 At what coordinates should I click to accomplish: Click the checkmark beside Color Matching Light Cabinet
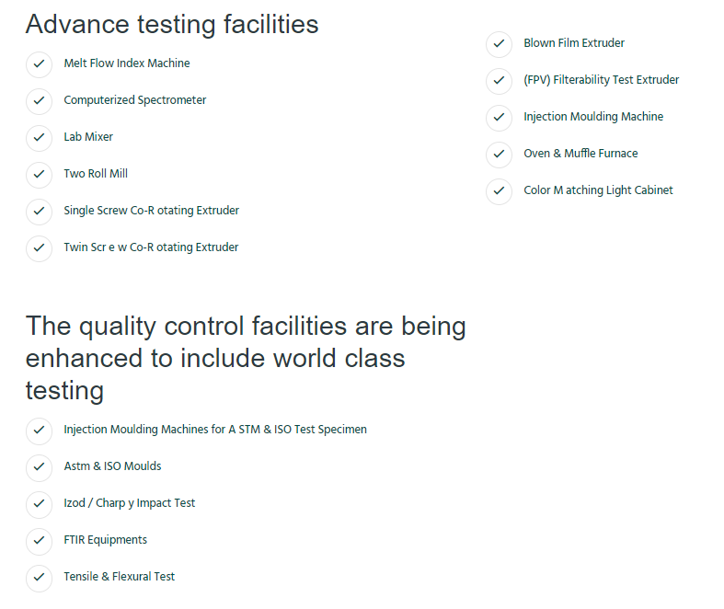tap(499, 190)
